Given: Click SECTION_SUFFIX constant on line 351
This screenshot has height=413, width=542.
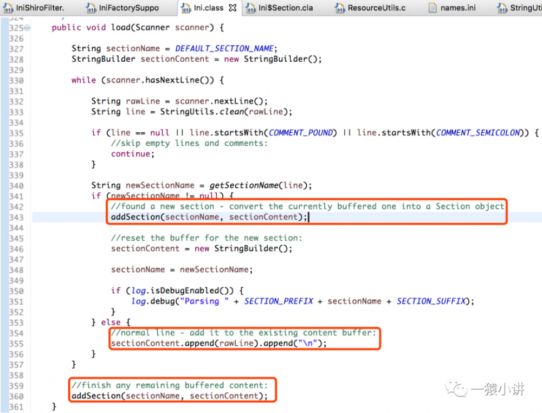Looking at the screenshot, I should coord(431,301).
